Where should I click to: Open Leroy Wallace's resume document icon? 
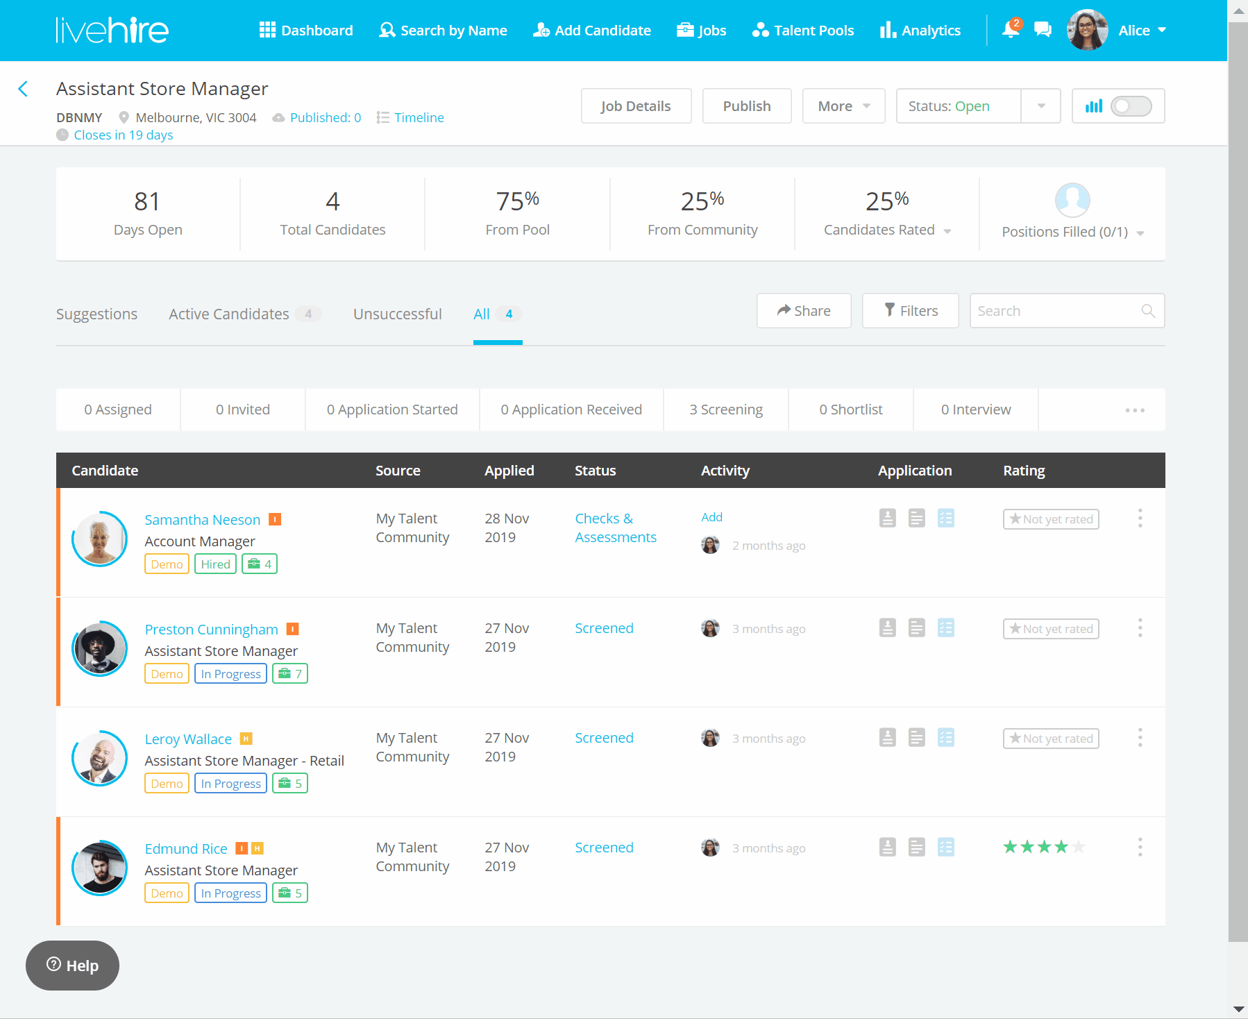tap(917, 737)
